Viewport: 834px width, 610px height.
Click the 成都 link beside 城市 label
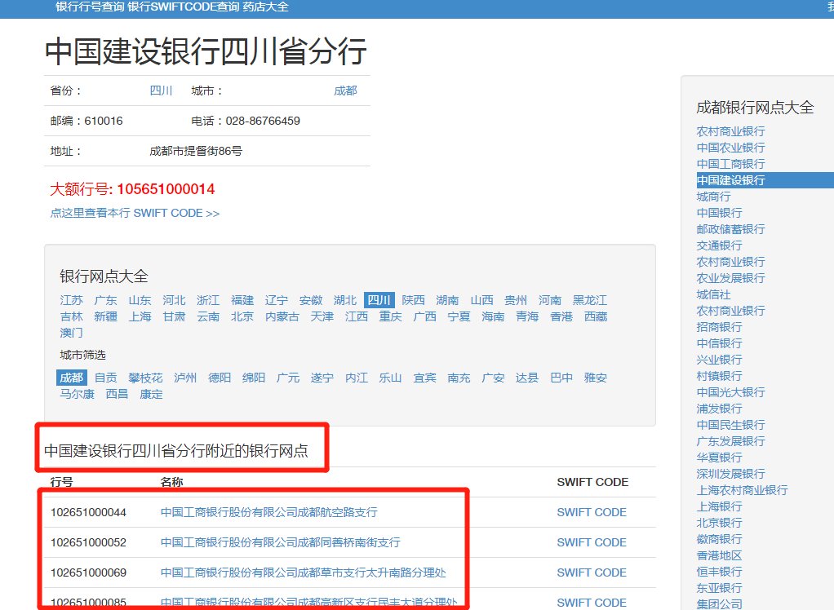345,91
